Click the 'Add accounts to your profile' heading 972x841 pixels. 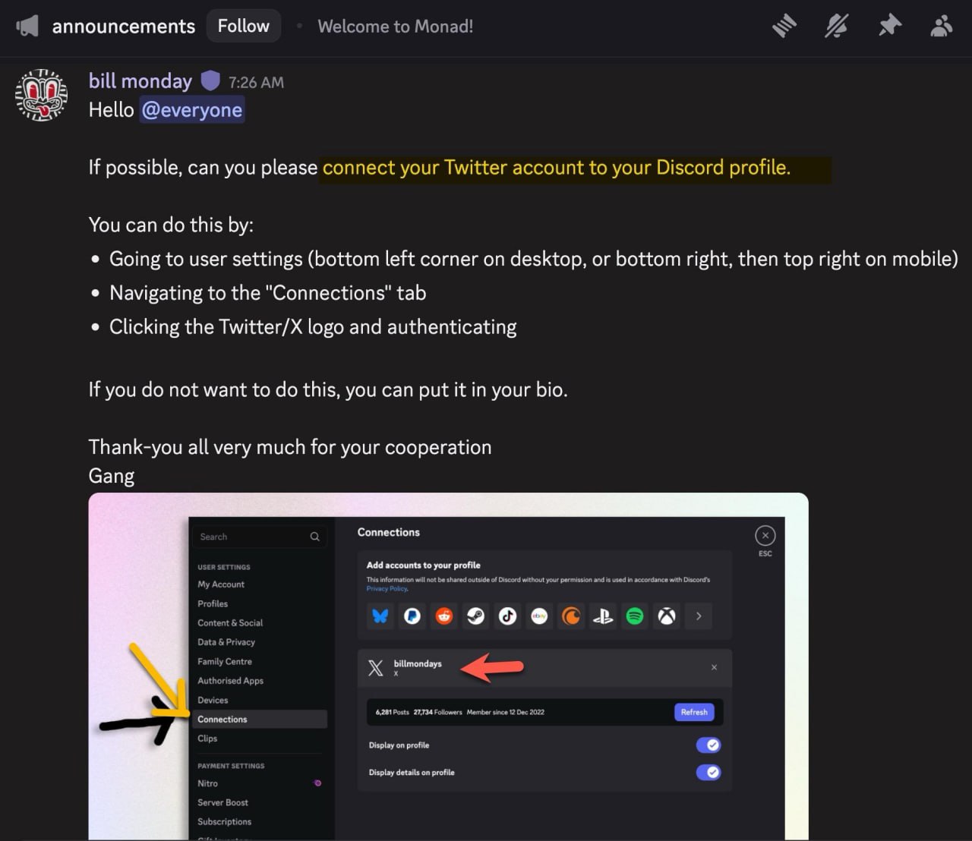coord(423,565)
